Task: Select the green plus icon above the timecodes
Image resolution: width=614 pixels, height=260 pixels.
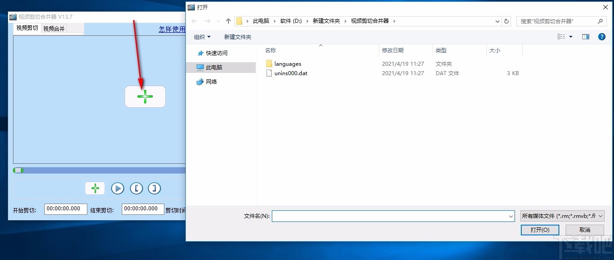Action: click(95, 188)
